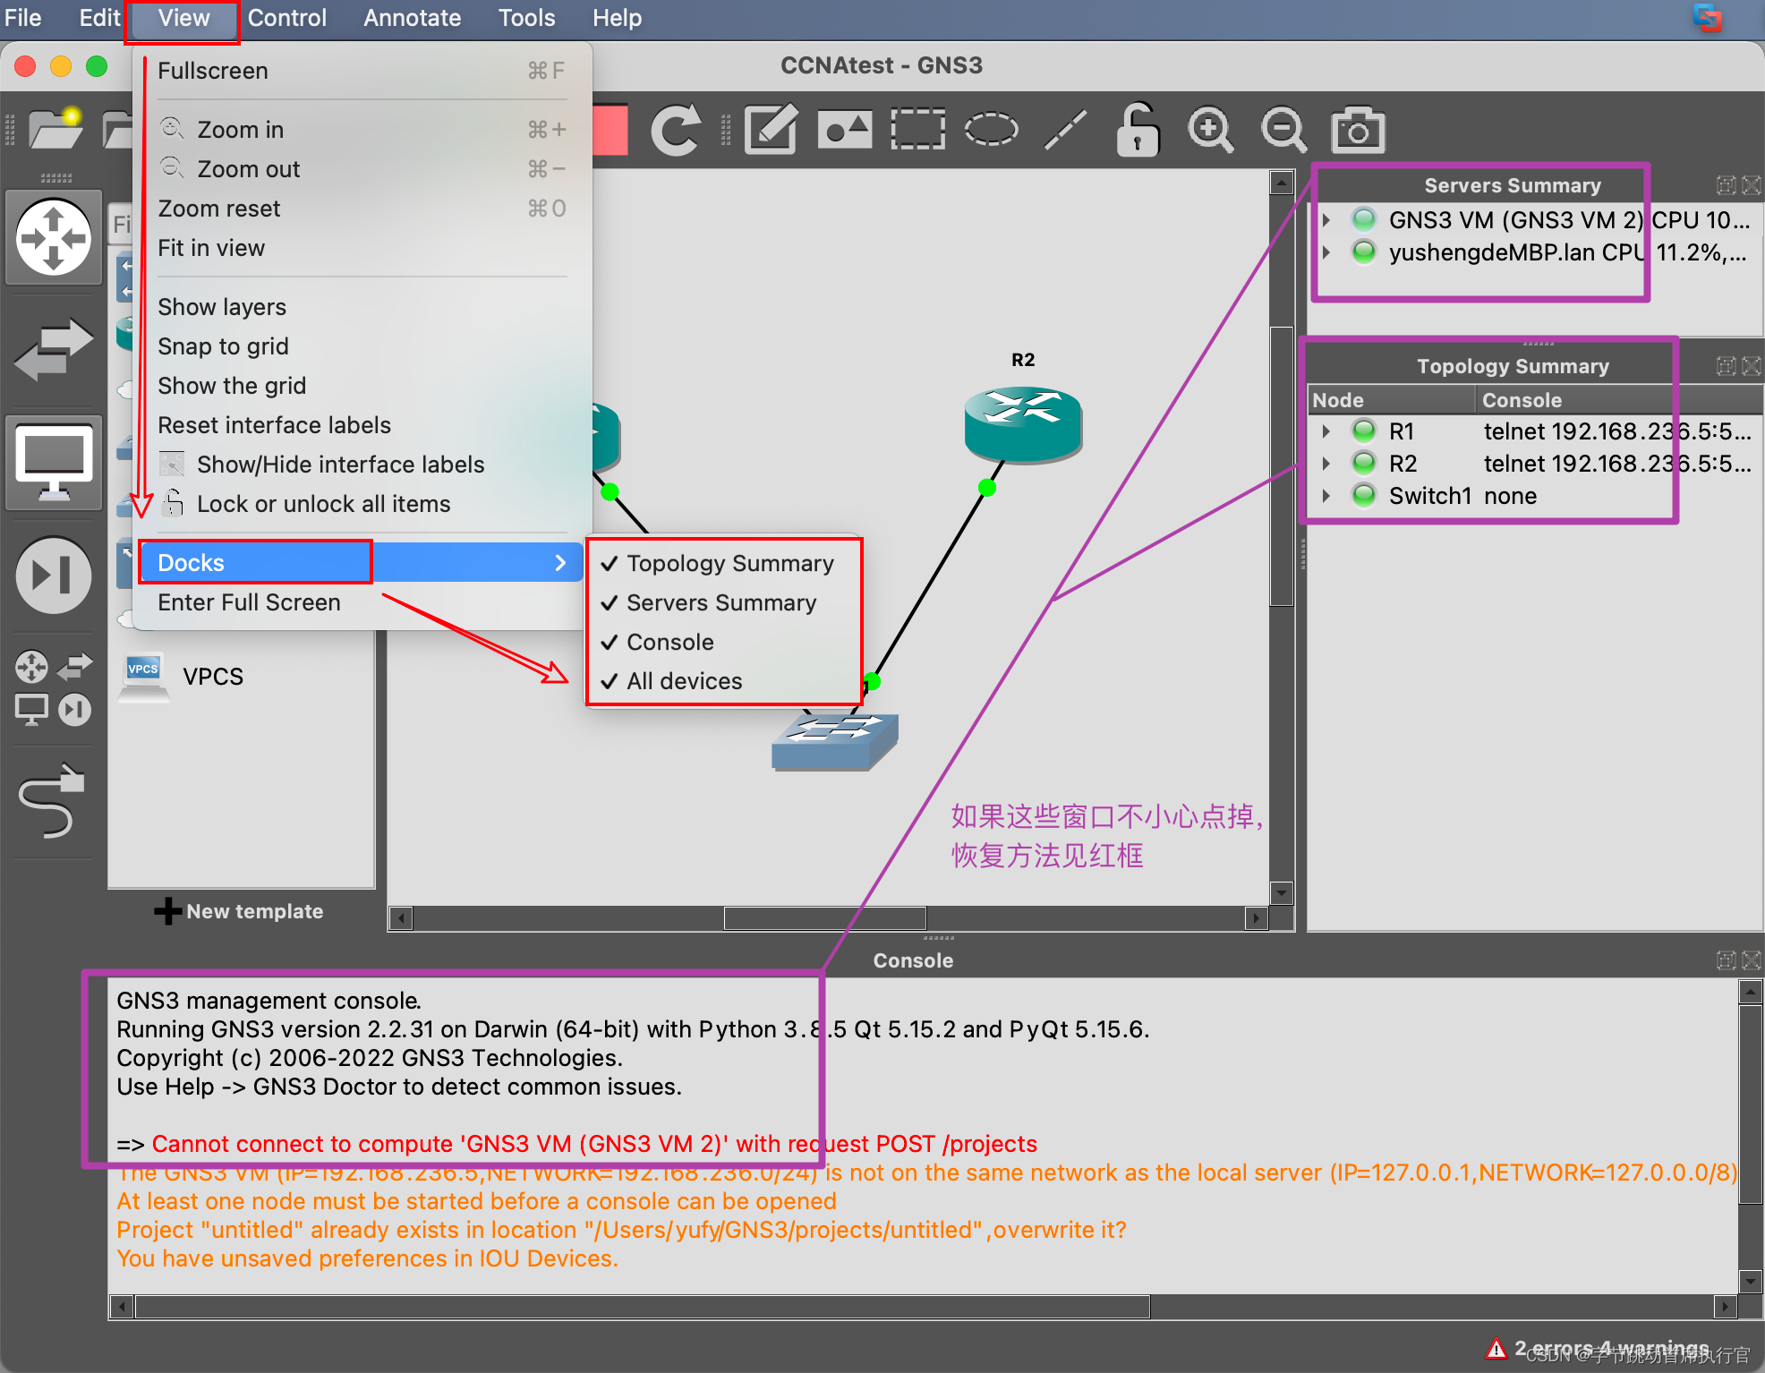Click the canvas vertical scrollbar thumb
1765x1373 pixels.
point(1282,466)
